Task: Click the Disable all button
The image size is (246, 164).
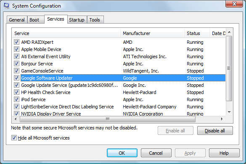Action: pos(215,131)
